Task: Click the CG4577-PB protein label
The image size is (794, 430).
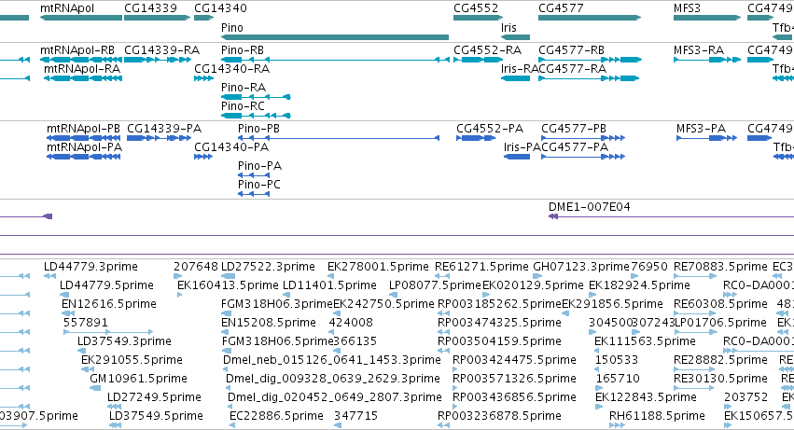Action: click(x=574, y=129)
